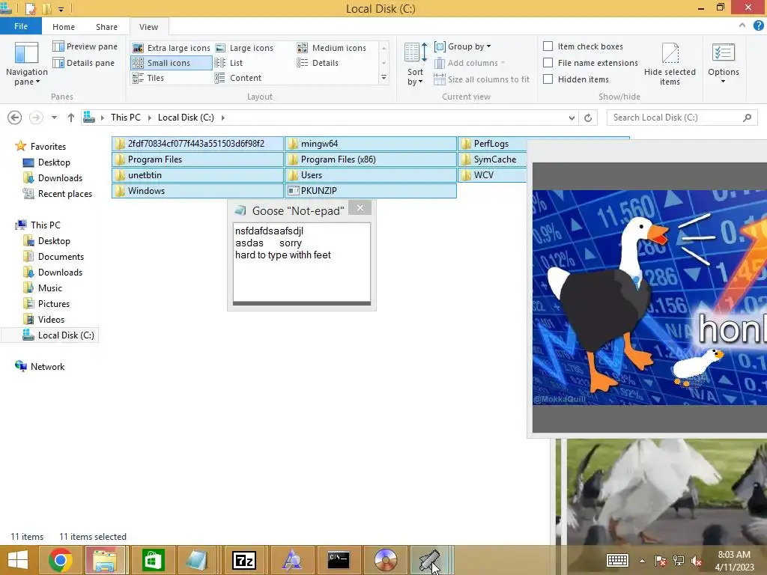
Task: Open the Group by dropdown
Action: 463,46
